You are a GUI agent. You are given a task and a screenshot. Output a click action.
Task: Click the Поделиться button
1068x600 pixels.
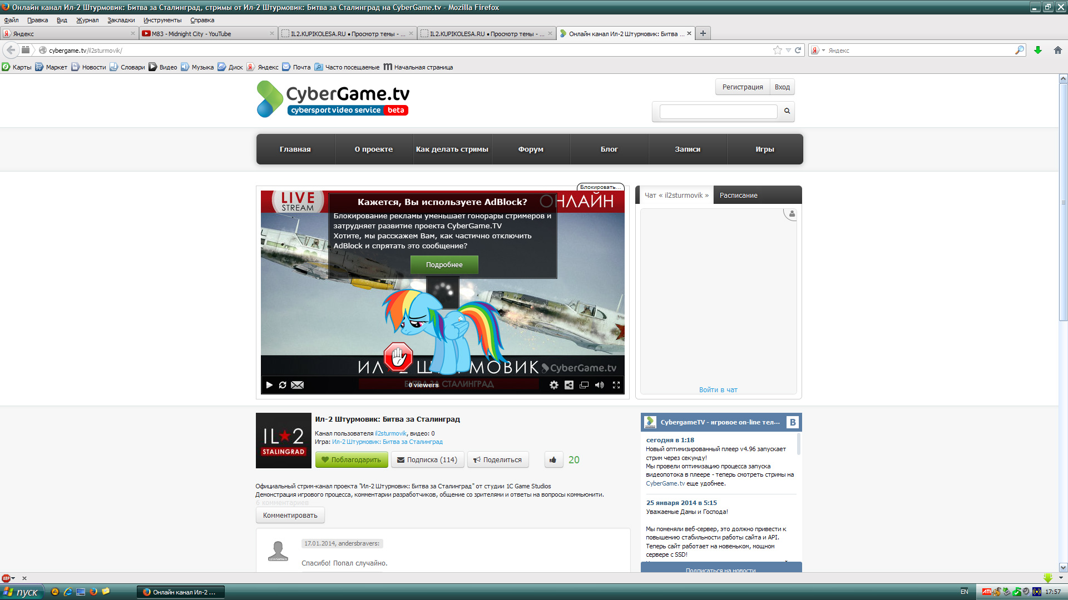point(498,460)
